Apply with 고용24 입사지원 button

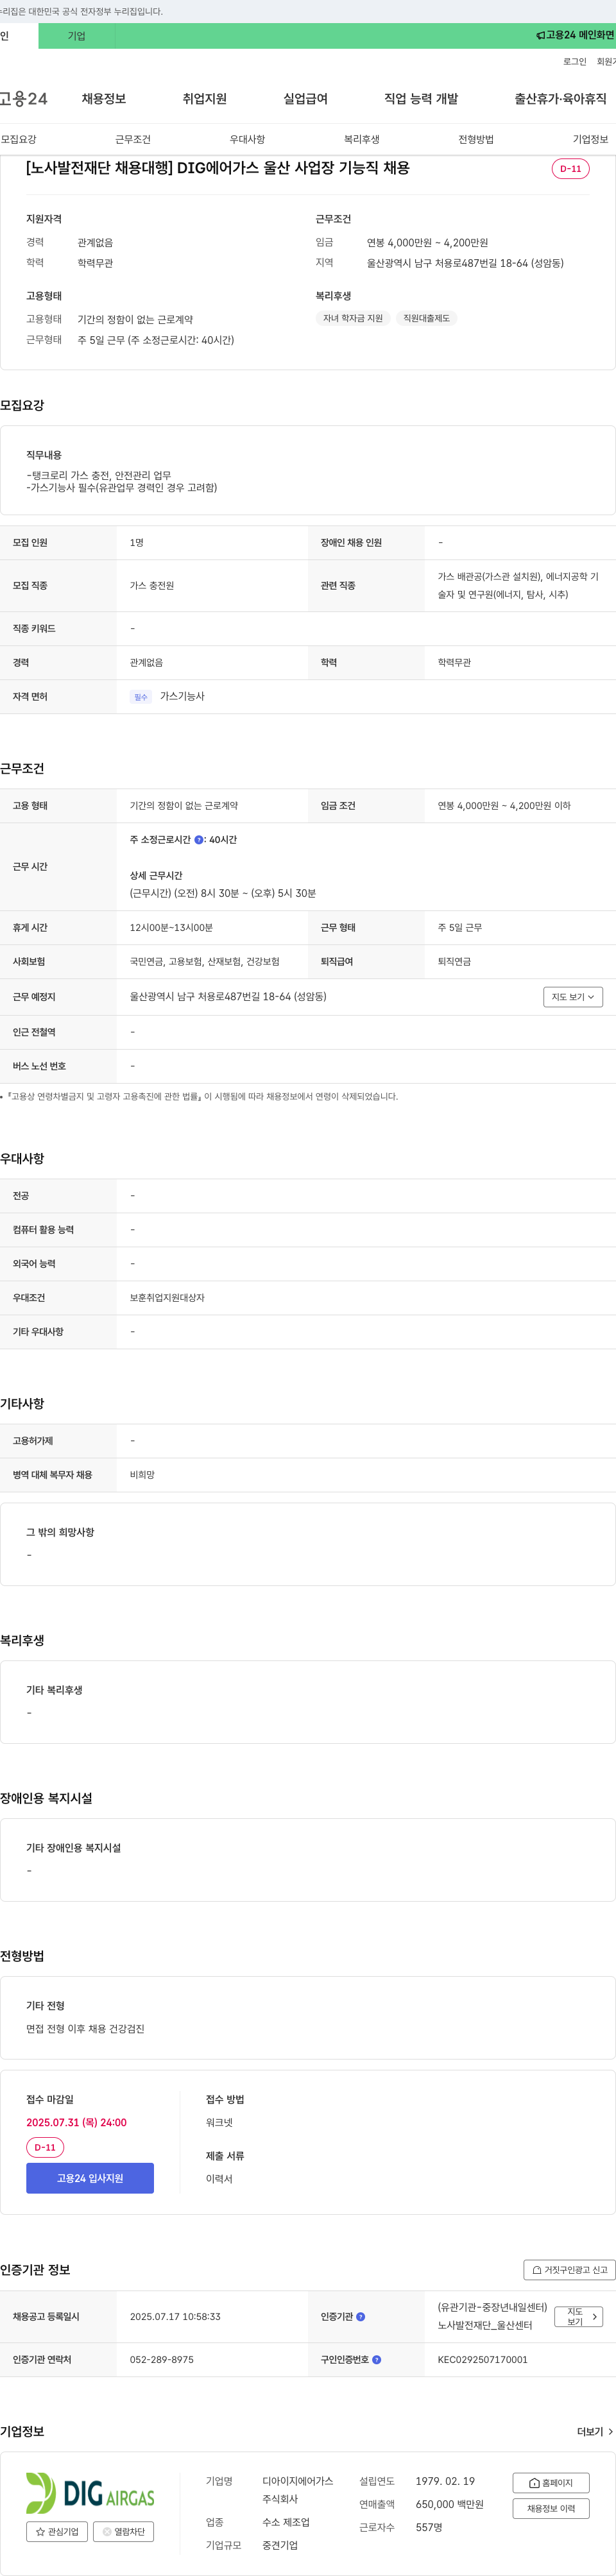point(90,2178)
